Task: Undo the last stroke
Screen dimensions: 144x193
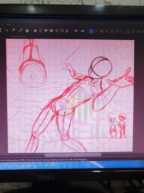Action: click(x=76, y=31)
